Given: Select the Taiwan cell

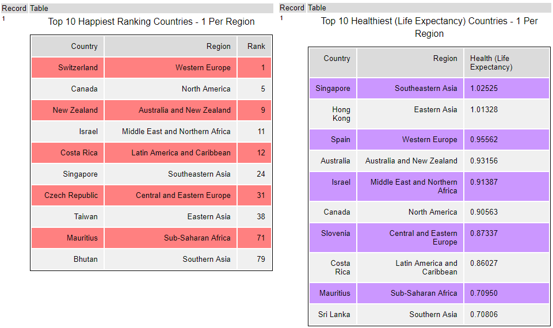Looking at the screenshot, I should [x=86, y=216].
